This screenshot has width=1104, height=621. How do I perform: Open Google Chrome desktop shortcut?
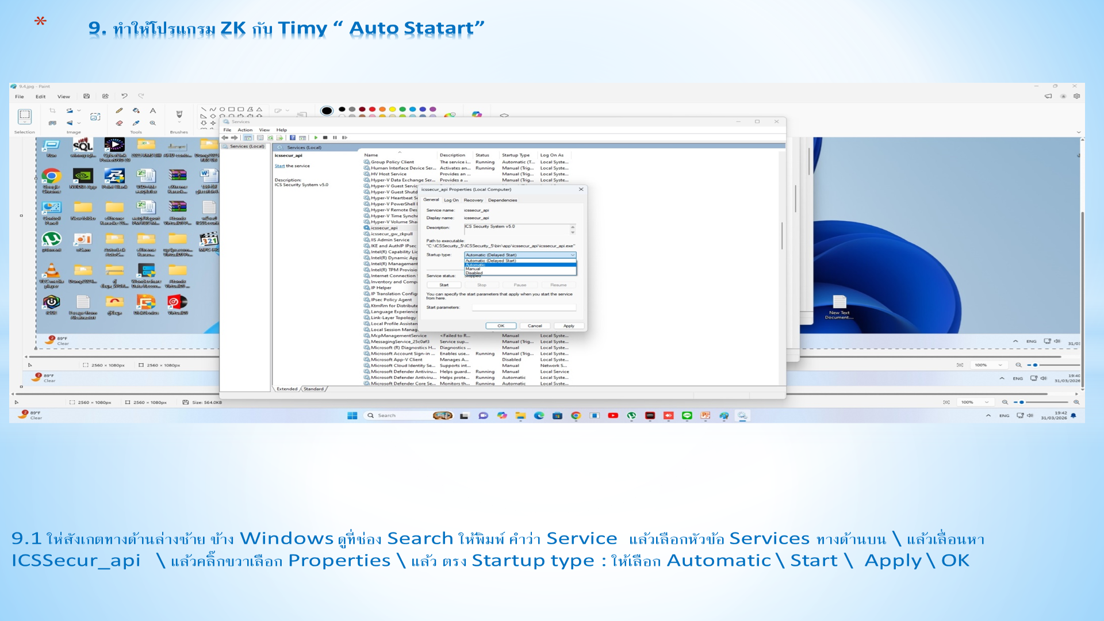(51, 181)
